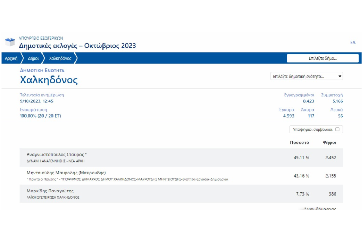The height and width of the screenshot is (242, 363).
Task: Select candidate Αναγνωστόπουλος Σταύρος
Action: pos(57,154)
